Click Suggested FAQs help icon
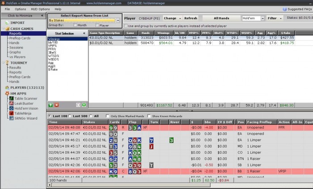 (285, 9)
